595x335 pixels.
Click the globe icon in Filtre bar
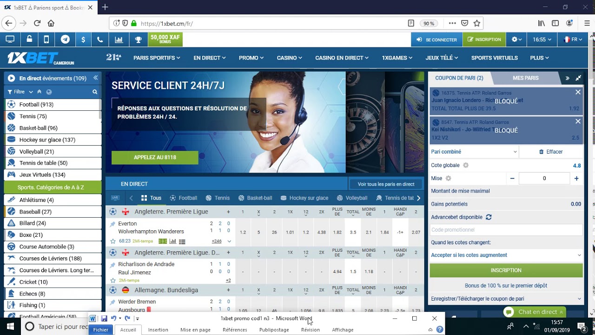(x=49, y=92)
